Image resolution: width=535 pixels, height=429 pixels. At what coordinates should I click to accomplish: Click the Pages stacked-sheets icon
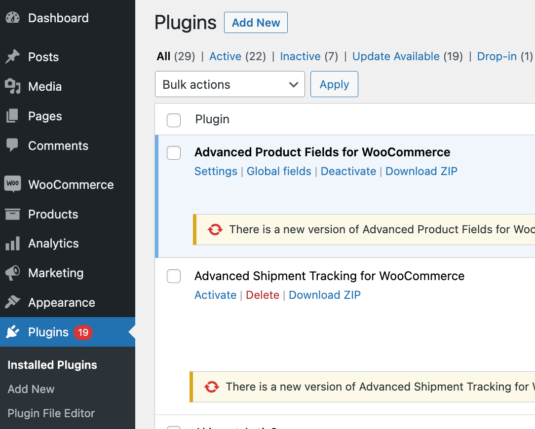12,116
